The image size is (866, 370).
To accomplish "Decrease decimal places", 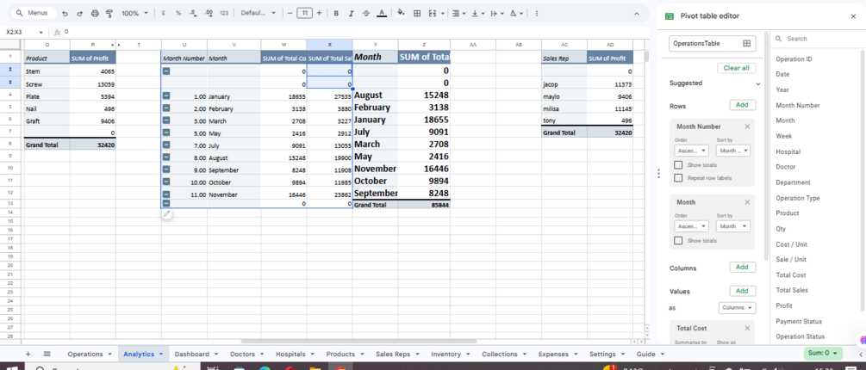I will point(193,13).
